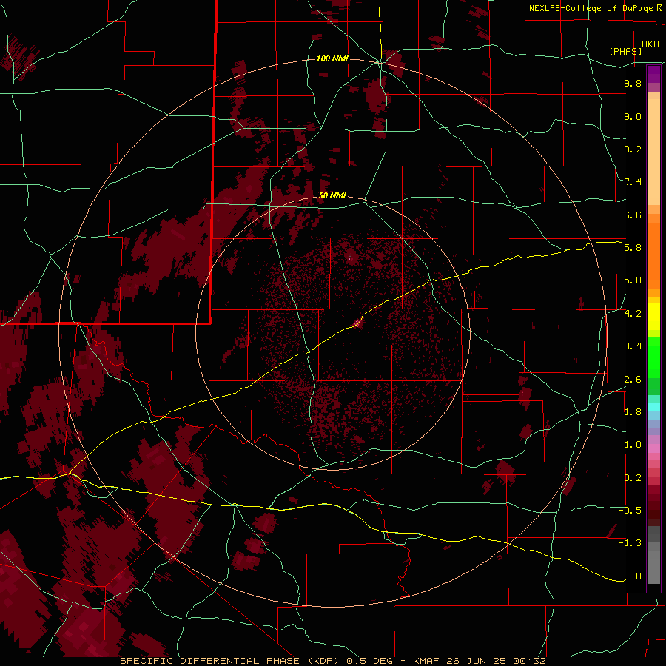Click the [PHAS] legend unit label

coord(625,51)
